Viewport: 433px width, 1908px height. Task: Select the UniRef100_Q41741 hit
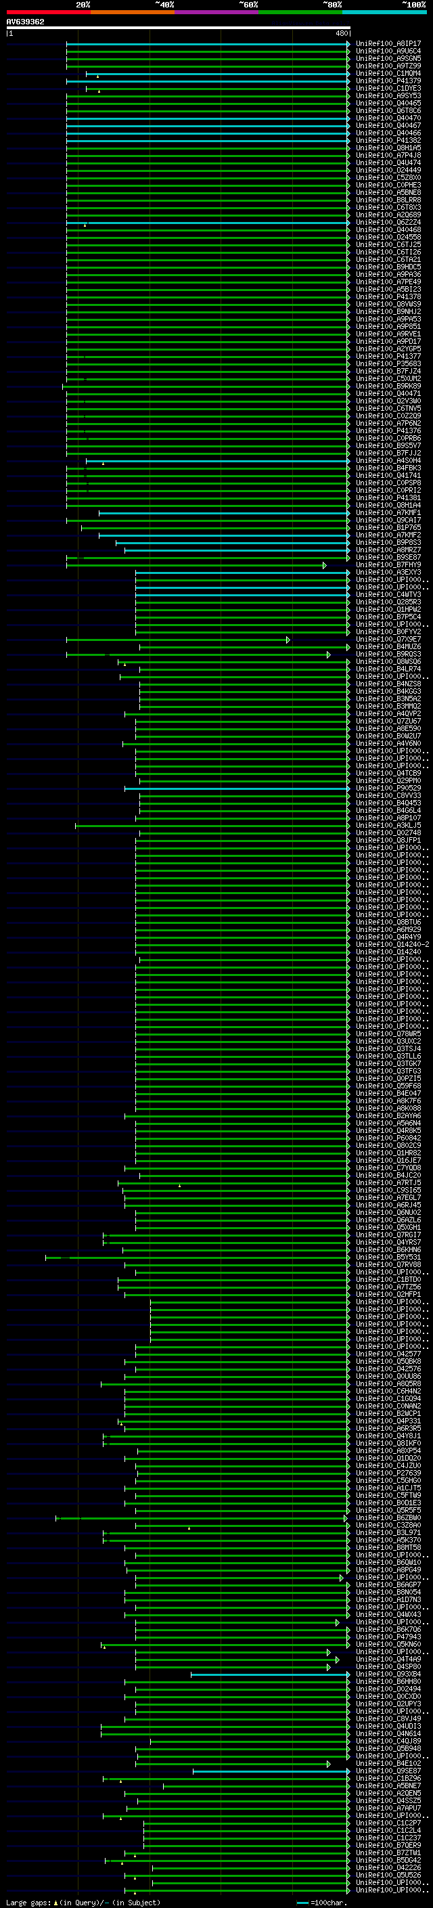[388, 476]
